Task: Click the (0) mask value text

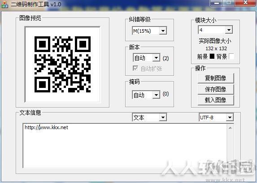Action: 166,94
